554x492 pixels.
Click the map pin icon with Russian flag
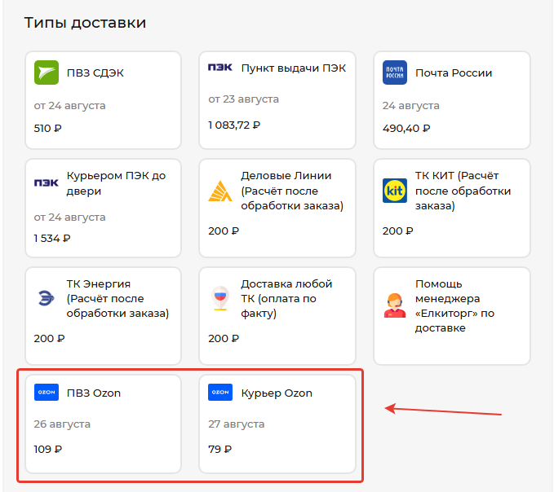coord(220,298)
